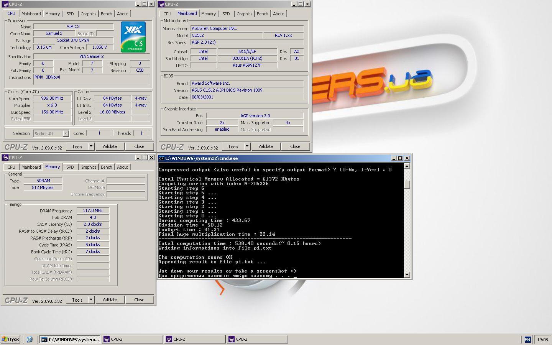This screenshot has height=345, width=552.
Task: Select the Core Speed value 936.00 MHz
Action: point(52,98)
